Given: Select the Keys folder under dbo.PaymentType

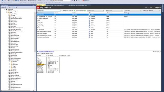Looking at the screenshot, I should tap(14, 63).
